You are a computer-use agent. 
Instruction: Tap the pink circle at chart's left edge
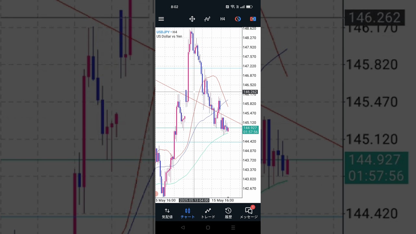pos(156,194)
